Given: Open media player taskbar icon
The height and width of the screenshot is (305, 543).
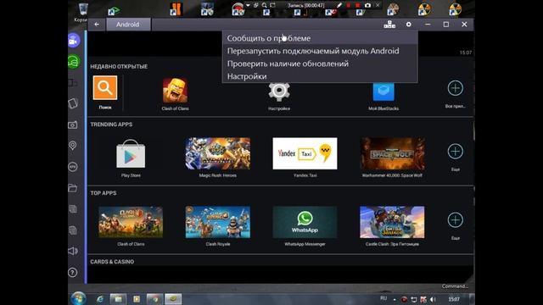Looking at the screenshot, I should click(137, 299).
